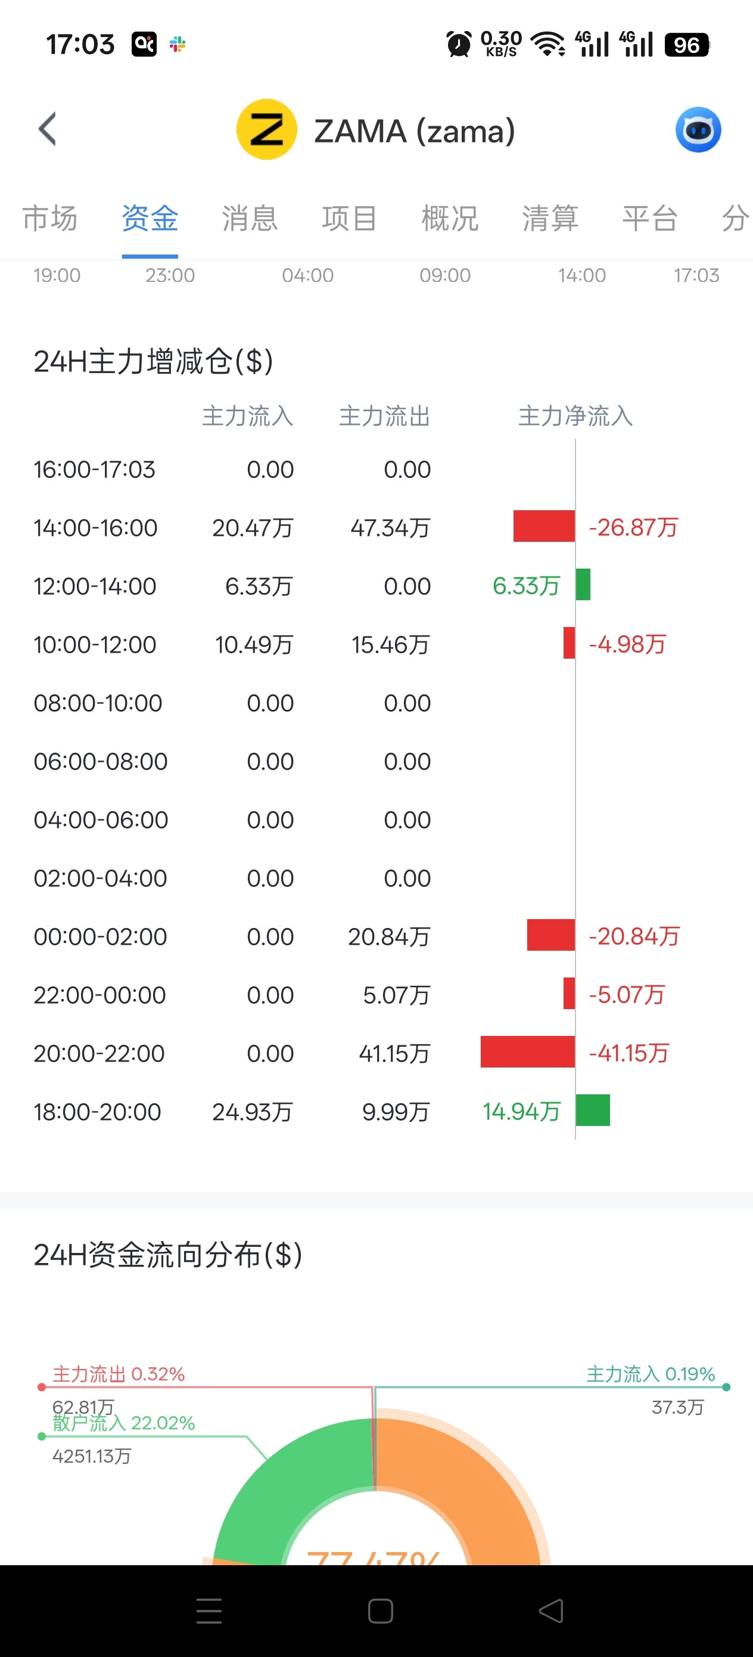Switch to the 市场 tab
This screenshot has height=1657, width=753.
click(x=50, y=218)
